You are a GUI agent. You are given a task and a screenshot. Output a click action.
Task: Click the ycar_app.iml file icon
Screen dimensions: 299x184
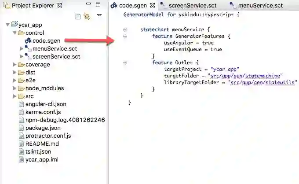point(22,159)
